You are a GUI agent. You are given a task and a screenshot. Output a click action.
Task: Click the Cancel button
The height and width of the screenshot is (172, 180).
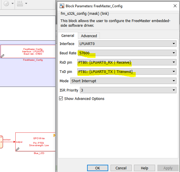(121, 168)
